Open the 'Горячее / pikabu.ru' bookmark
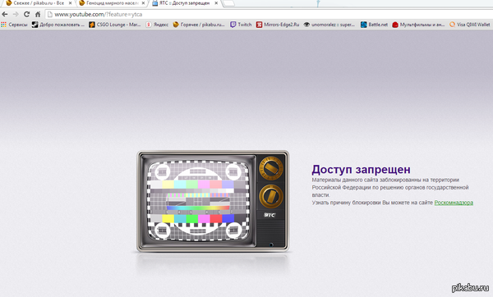This screenshot has width=493, height=297. pyautogui.click(x=199, y=25)
